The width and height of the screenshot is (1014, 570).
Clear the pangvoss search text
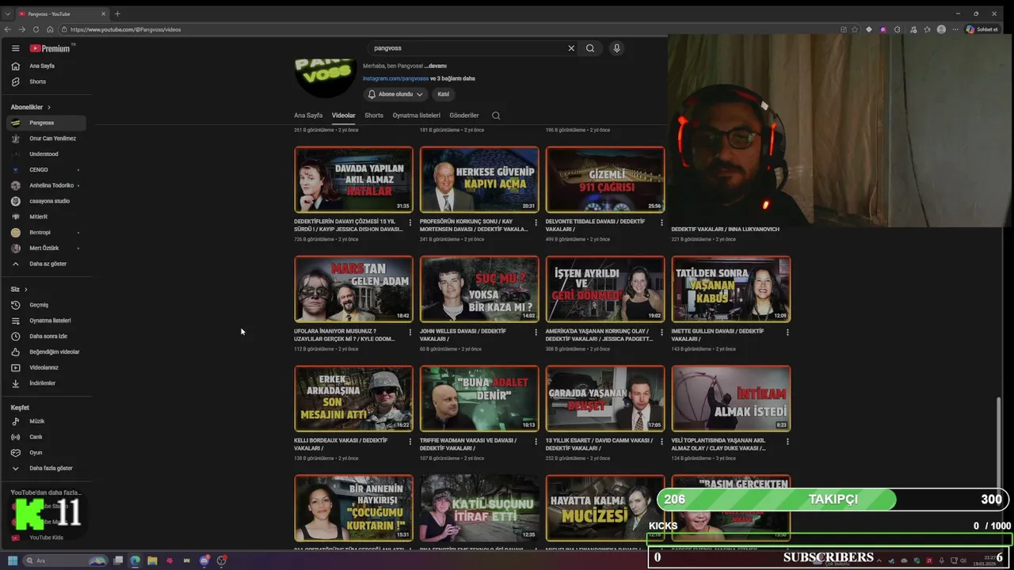pos(571,48)
